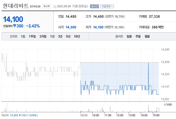
Task: Click the 고가 value 14,450
Action: 98,17
